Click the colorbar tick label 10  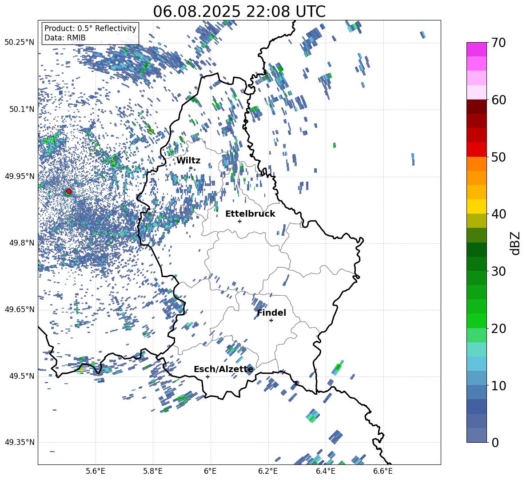coord(498,385)
